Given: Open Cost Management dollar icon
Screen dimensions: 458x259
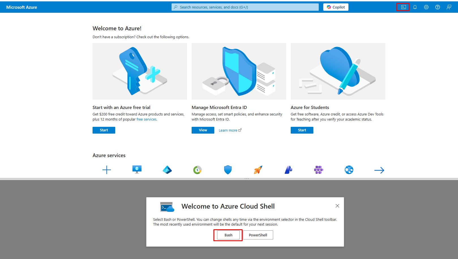Looking at the screenshot, I should tap(197, 170).
